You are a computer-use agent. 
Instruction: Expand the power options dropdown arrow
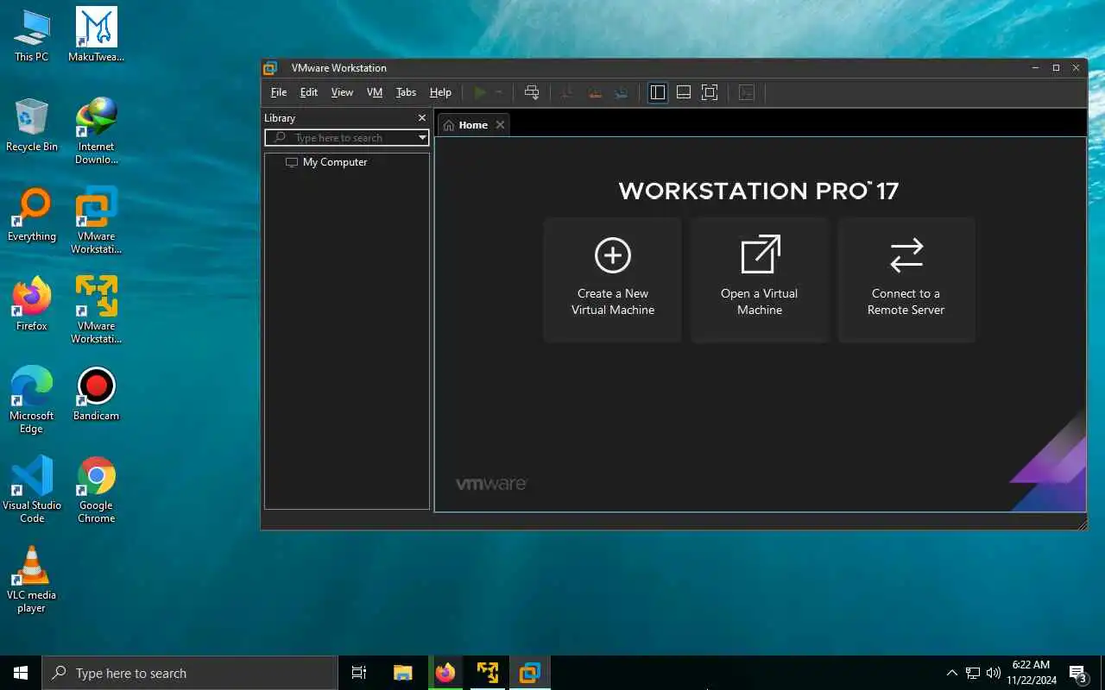pos(499,92)
